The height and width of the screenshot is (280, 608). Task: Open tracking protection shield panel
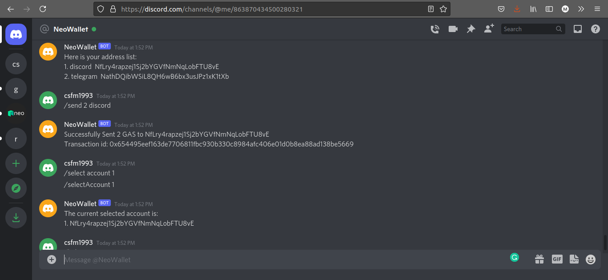click(101, 9)
